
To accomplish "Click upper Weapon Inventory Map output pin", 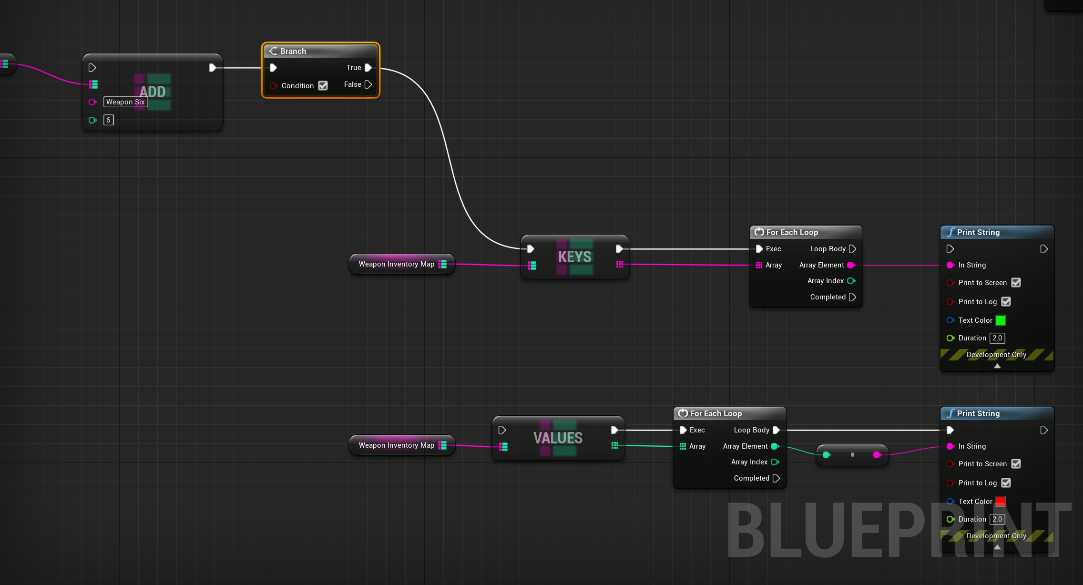I will tap(442, 264).
